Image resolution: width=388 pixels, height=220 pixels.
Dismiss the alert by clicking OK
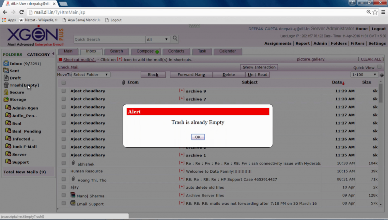(x=198, y=137)
